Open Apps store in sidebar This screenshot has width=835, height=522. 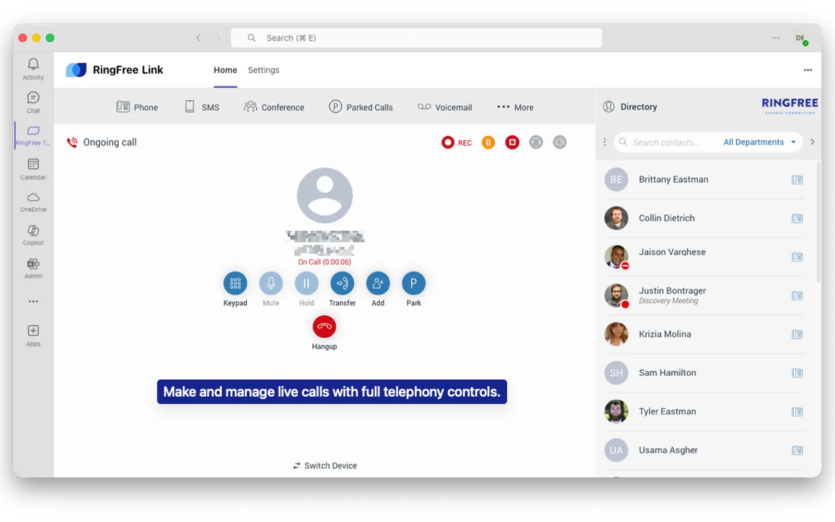pyautogui.click(x=33, y=336)
